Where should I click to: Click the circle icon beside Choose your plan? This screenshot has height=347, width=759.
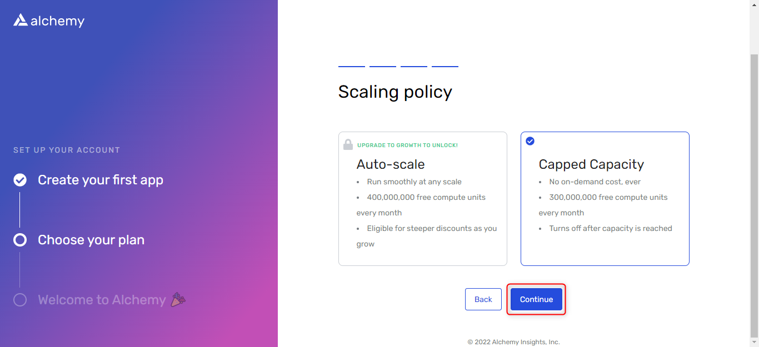pyautogui.click(x=20, y=240)
